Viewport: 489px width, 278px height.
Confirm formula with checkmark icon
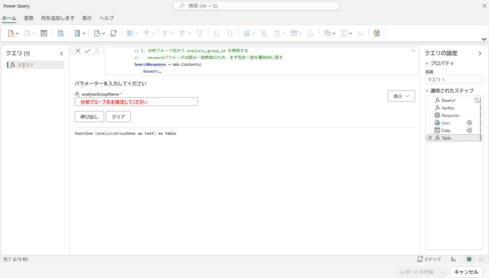(88, 51)
